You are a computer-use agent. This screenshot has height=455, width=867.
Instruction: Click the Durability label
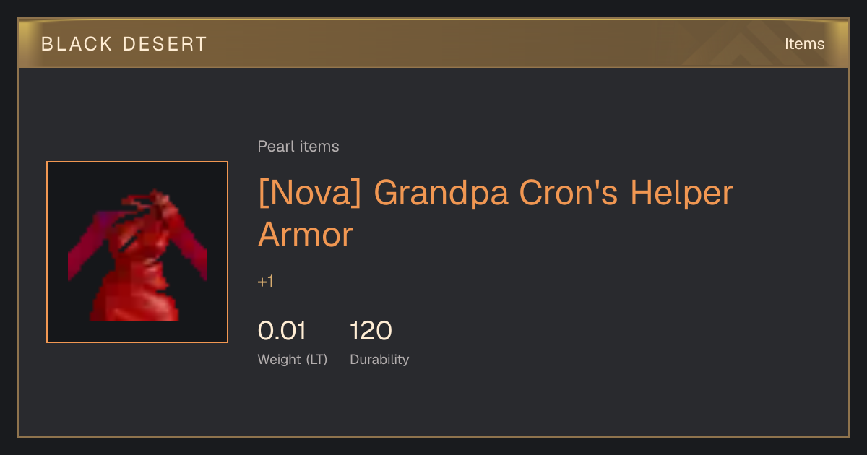(x=379, y=359)
